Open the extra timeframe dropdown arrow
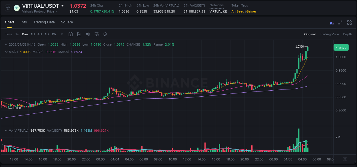The width and height of the screenshot is (357, 167). [x=61, y=34]
